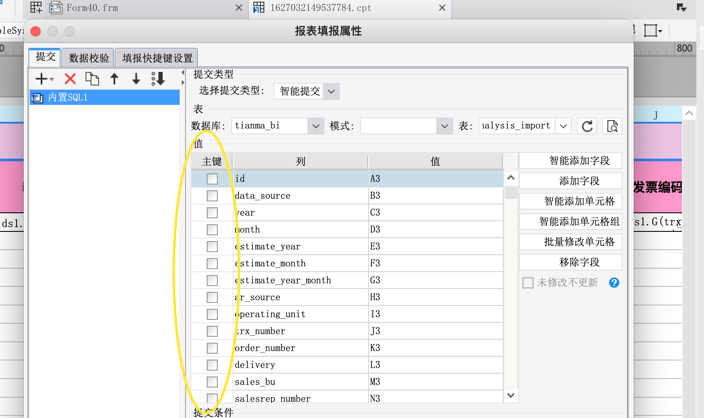Select the estimate_year_month column cell
704x418 pixels.
pyautogui.click(x=301, y=280)
